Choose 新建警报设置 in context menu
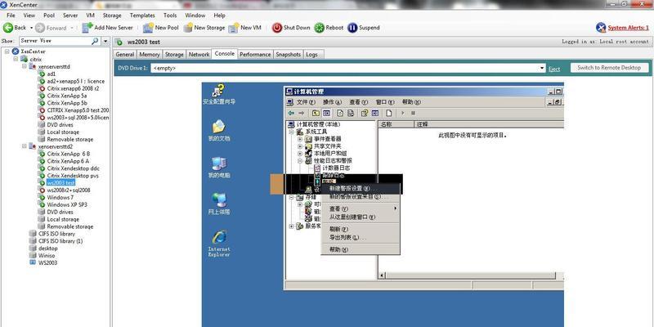This screenshot has height=327, width=654. 361,189
